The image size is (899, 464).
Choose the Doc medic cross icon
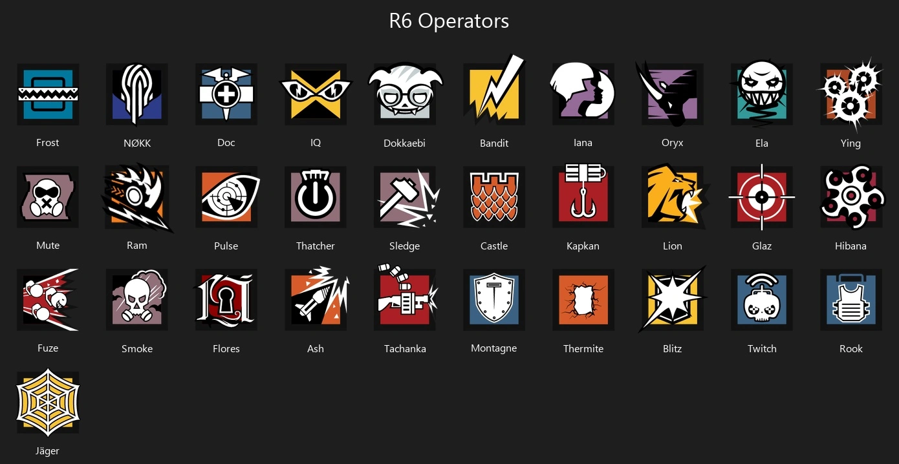226,94
